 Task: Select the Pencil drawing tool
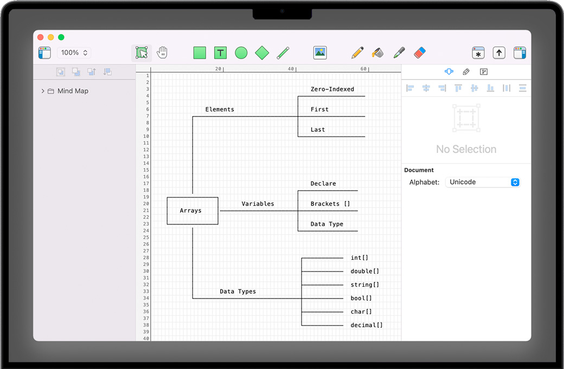pyautogui.click(x=357, y=53)
